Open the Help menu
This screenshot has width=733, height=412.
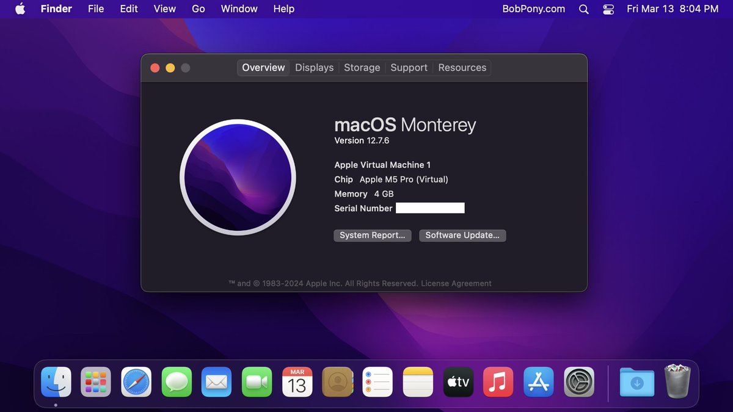pos(284,9)
